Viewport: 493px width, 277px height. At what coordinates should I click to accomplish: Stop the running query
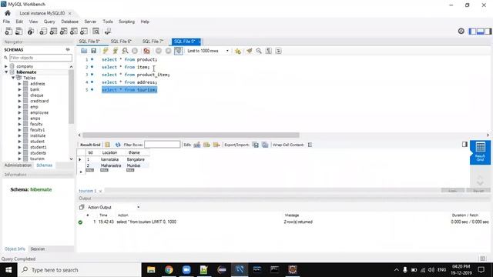click(135, 51)
